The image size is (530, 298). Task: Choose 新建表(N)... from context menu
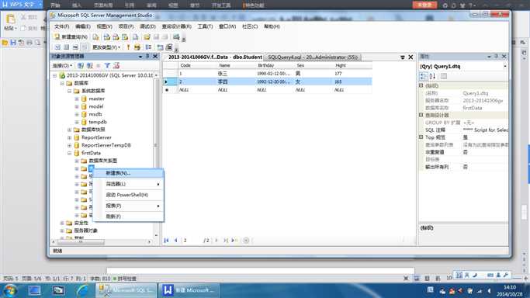pyautogui.click(x=129, y=173)
